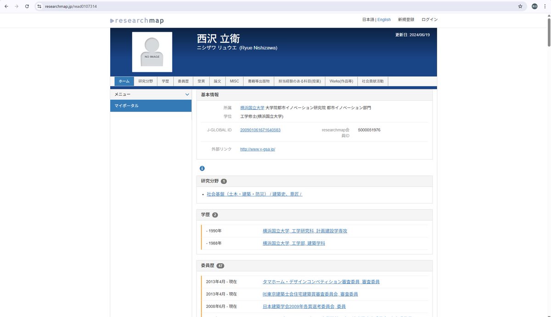Click the 基本情報 section header
The height and width of the screenshot is (317, 551).
click(x=315, y=95)
